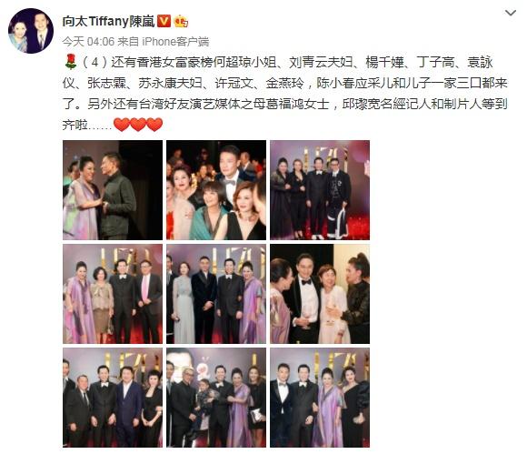The image size is (527, 454).
Task: Open middle-left photo with pink tie man
Action: pos(113,294)
